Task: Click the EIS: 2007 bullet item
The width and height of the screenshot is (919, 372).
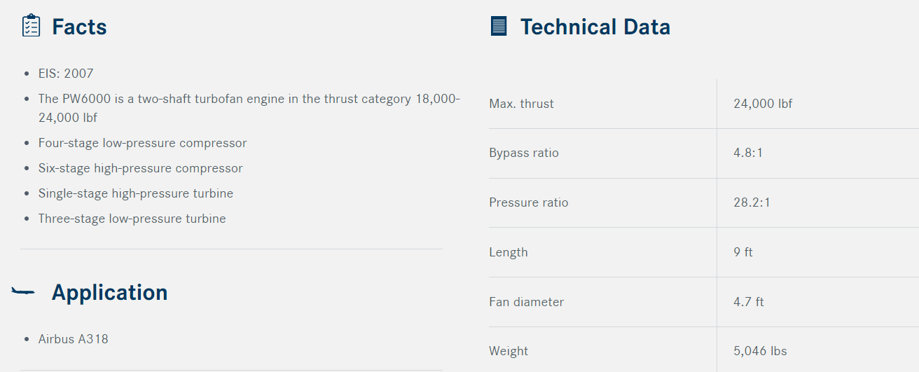Action: tap(66, 74)
